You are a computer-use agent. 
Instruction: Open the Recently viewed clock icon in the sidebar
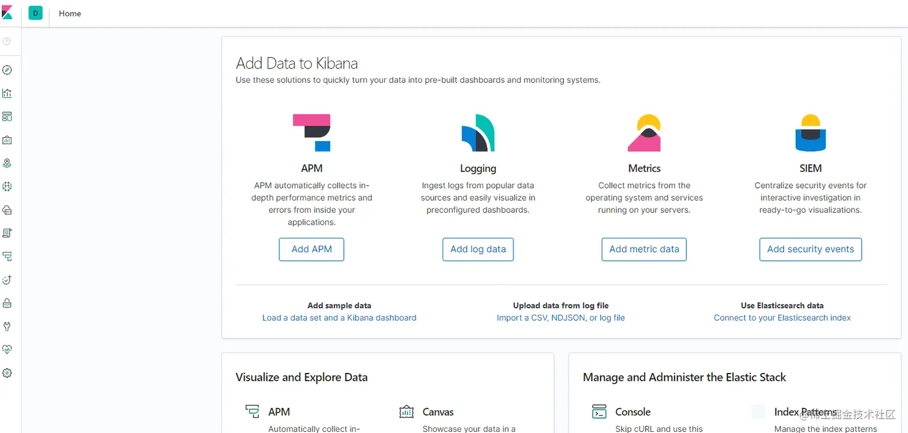coord(7,41)
